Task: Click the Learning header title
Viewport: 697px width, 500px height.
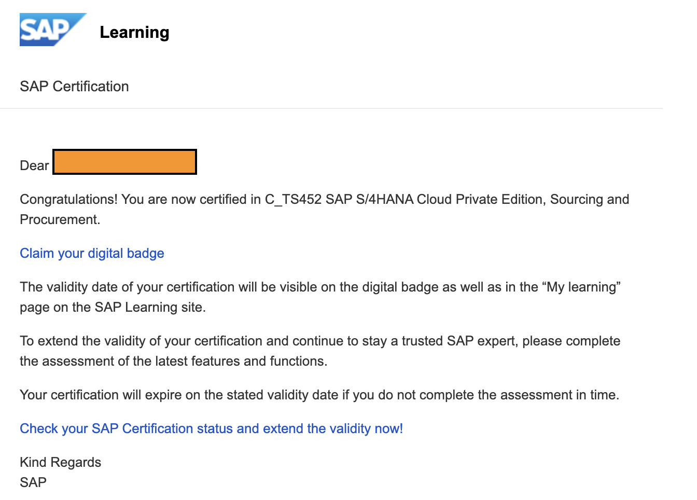Action: click(134, 32)
